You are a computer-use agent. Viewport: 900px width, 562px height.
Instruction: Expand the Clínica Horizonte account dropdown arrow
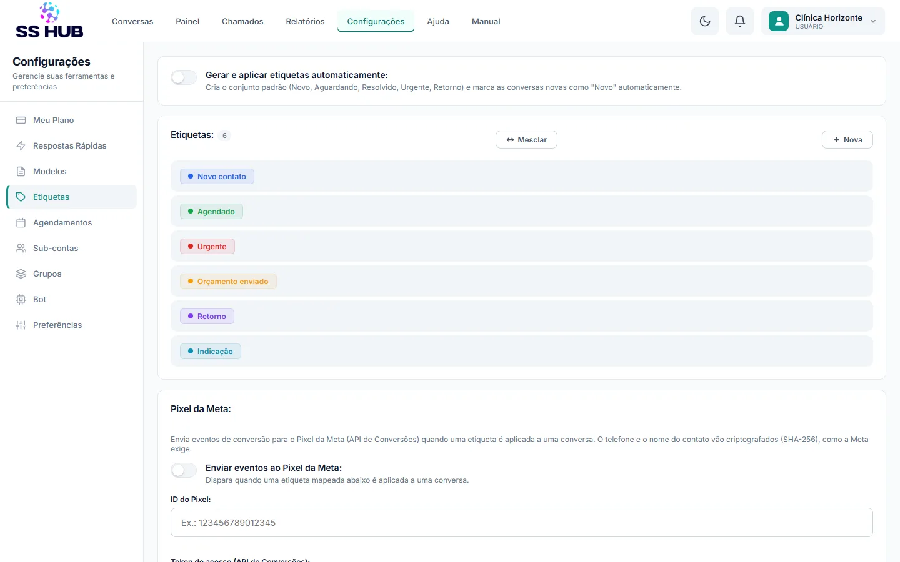873,21
